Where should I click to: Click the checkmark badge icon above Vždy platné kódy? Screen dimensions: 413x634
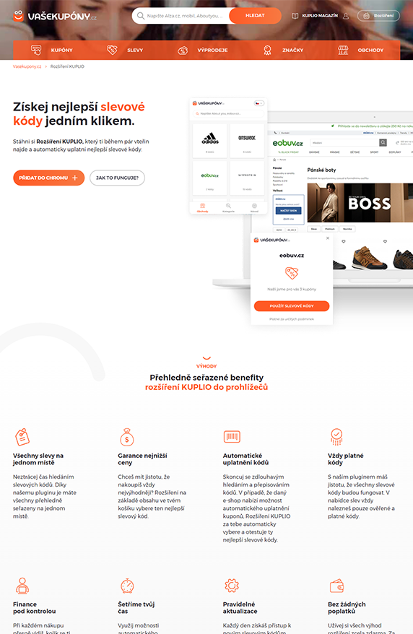[x=336, y=437]
